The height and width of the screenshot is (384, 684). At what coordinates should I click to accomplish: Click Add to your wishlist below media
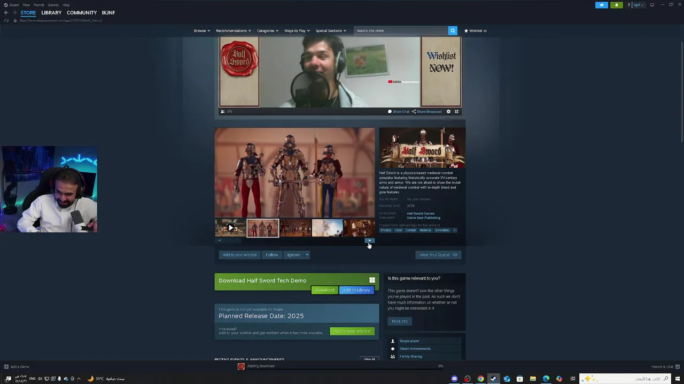point(239,255)
